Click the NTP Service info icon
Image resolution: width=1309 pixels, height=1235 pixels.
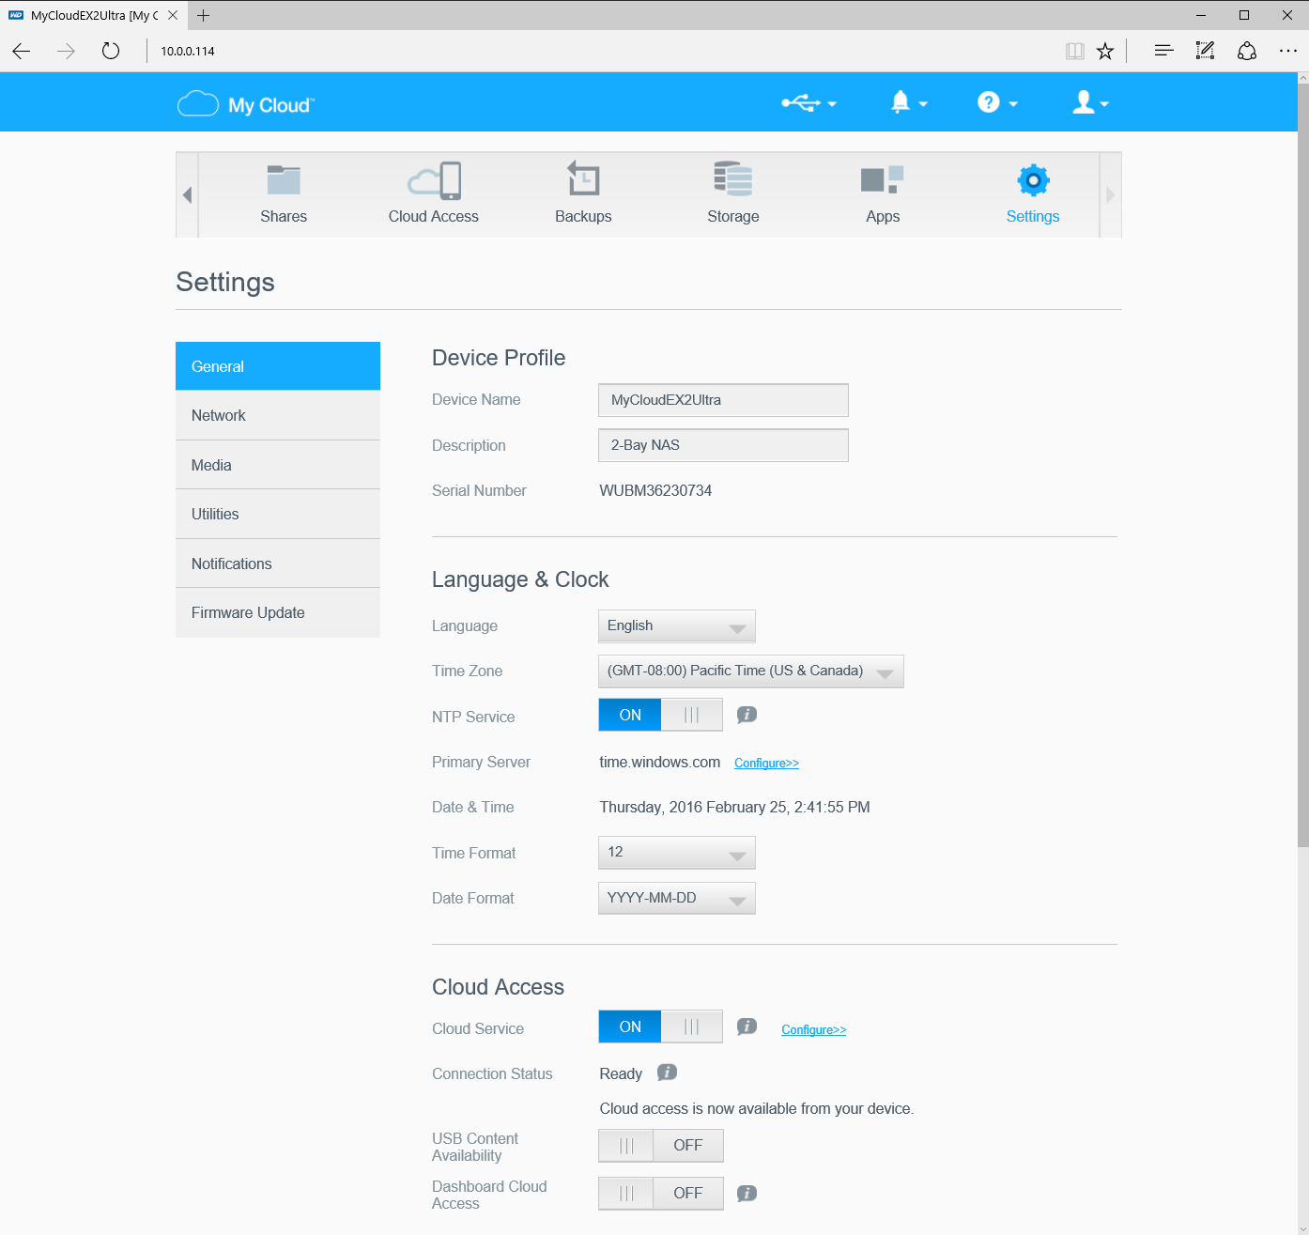point(747,716)
